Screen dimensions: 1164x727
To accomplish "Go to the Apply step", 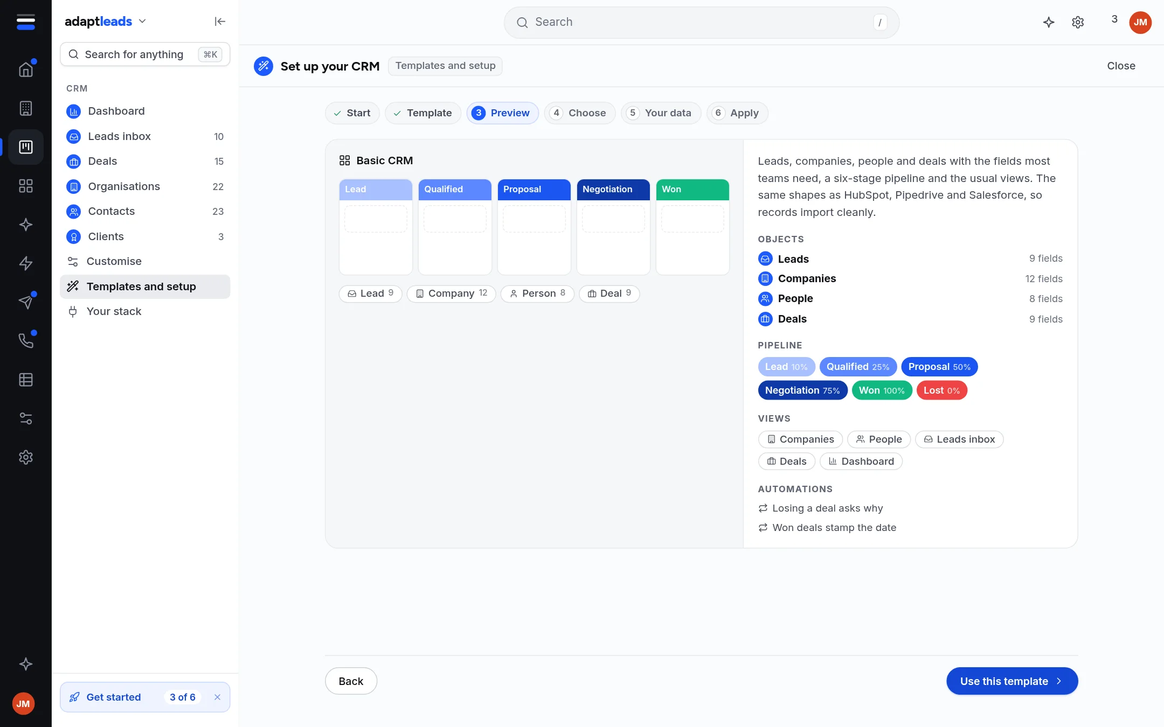I will coord(737,113).
